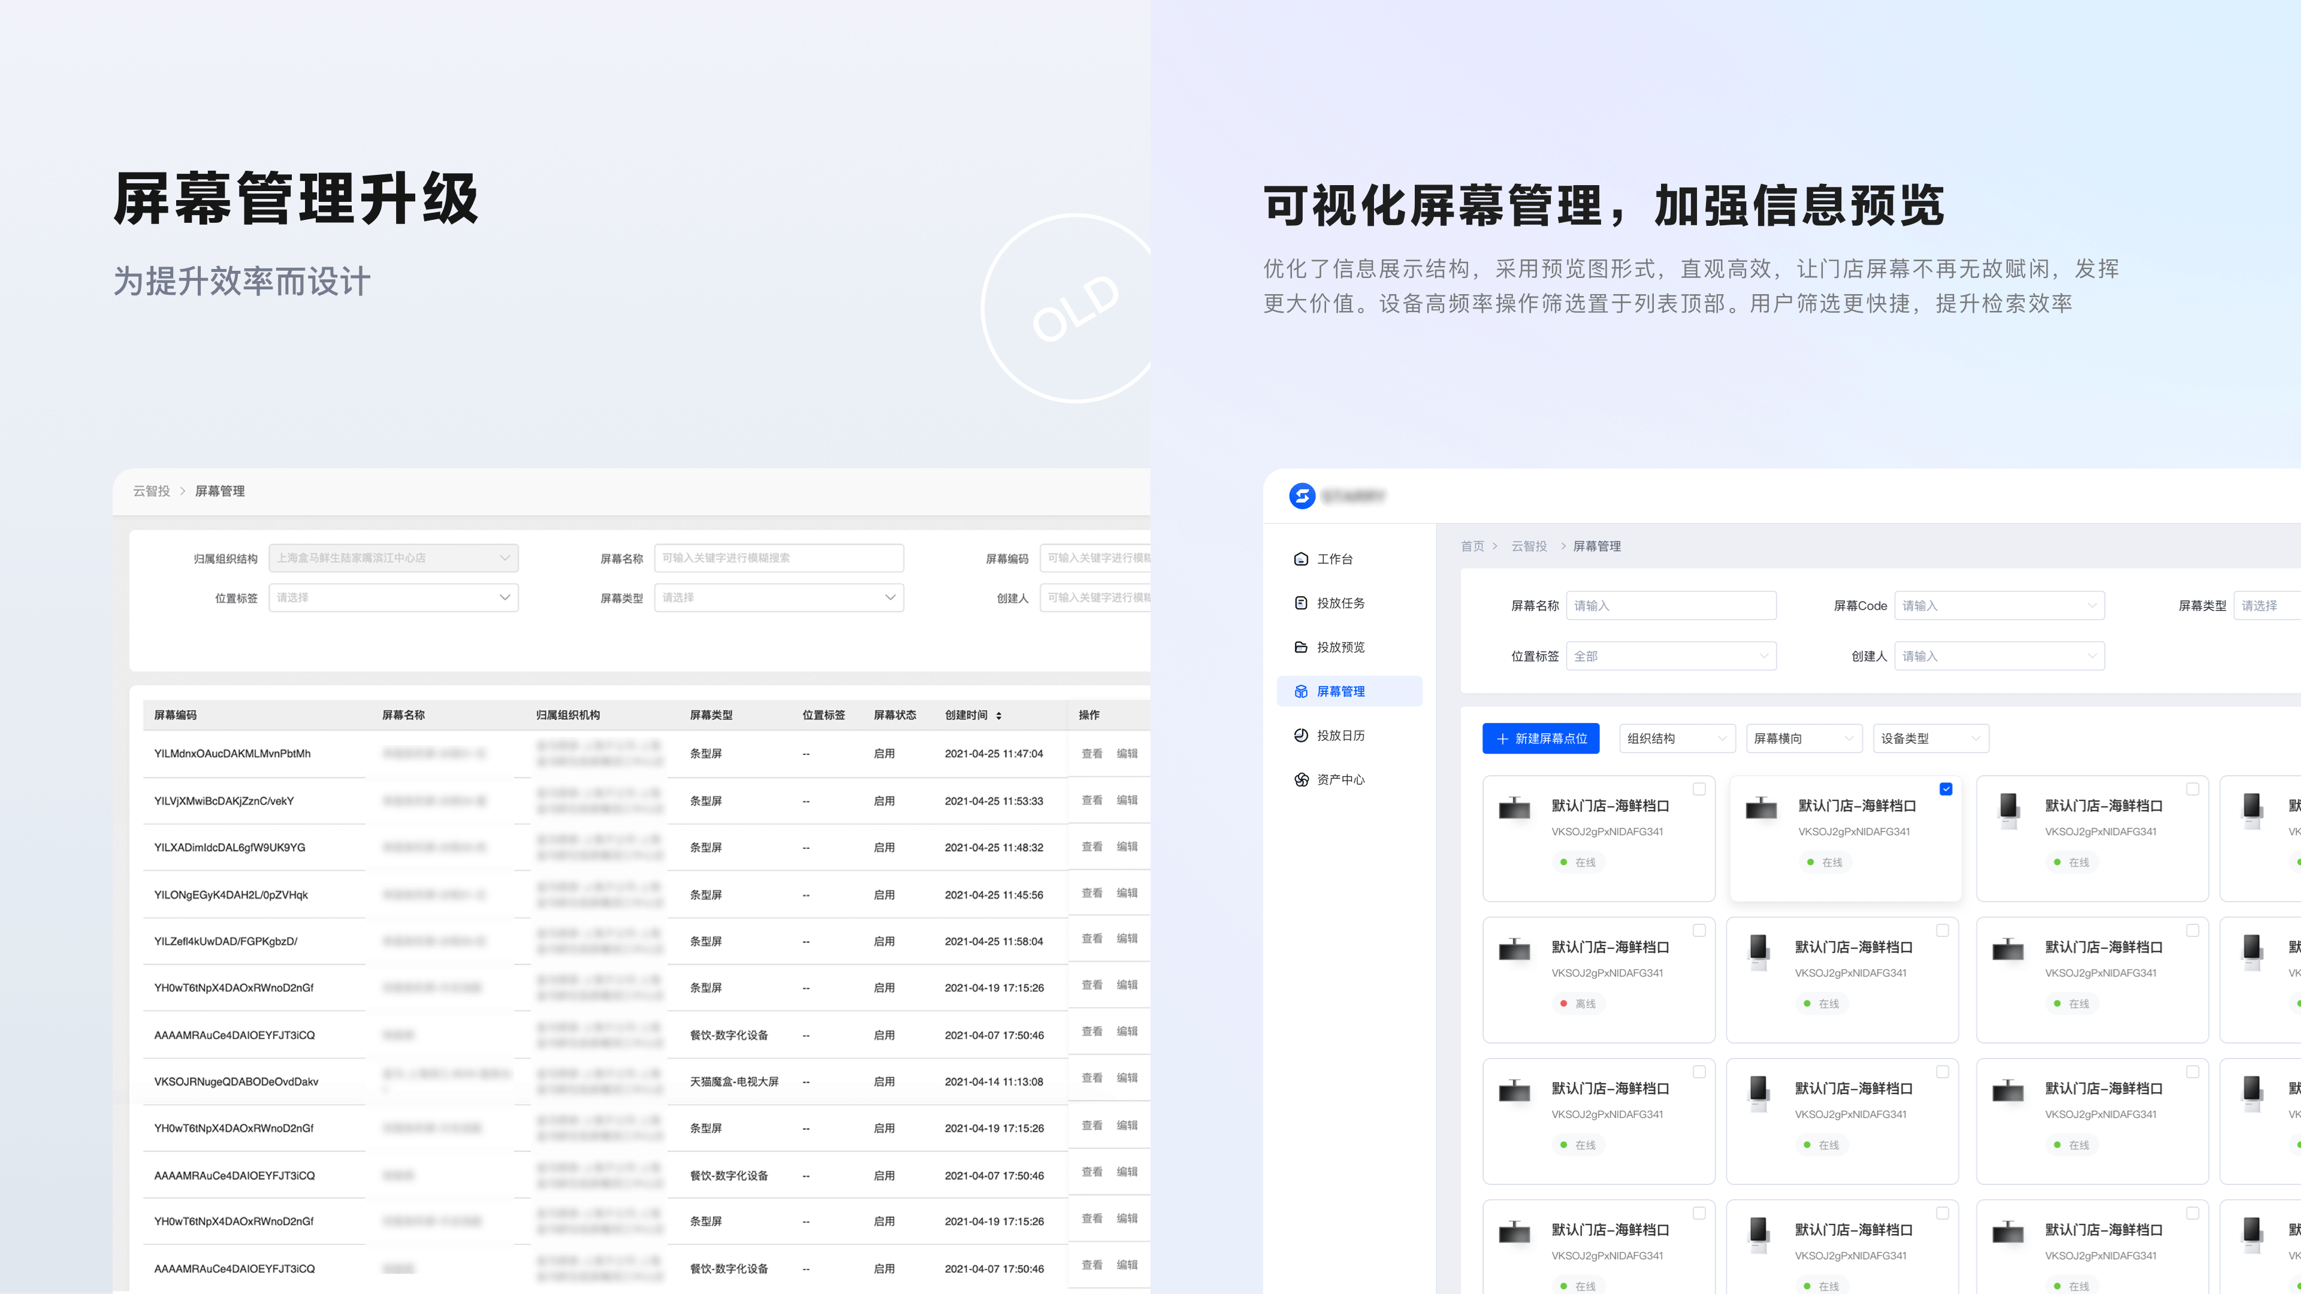Click 查看 in the VKSOJRNugeQDABODeOvdDakv row
The width and height of the screenshot is (2301, 1294).
1092,1078
